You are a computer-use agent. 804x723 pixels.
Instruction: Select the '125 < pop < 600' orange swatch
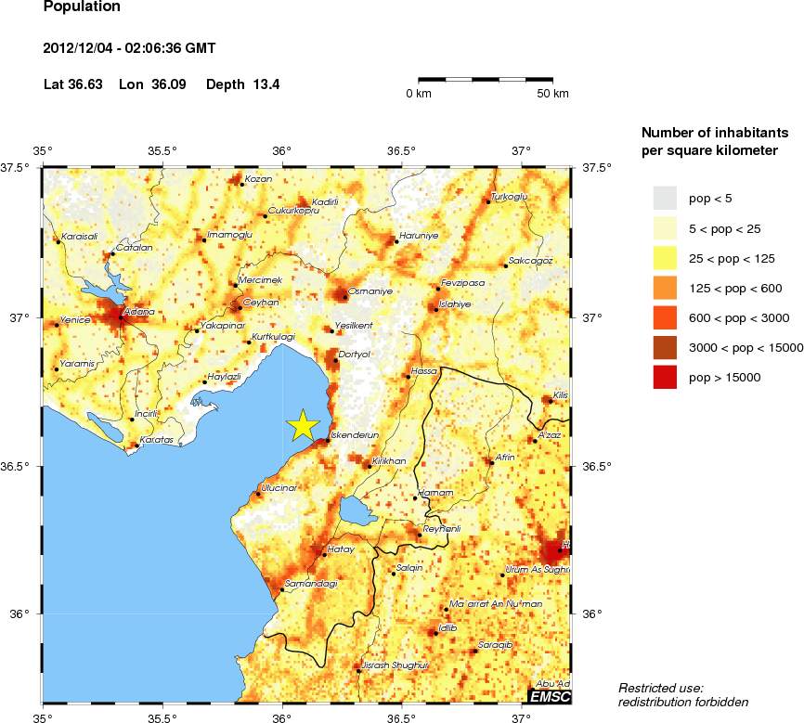tap(665, 288)
